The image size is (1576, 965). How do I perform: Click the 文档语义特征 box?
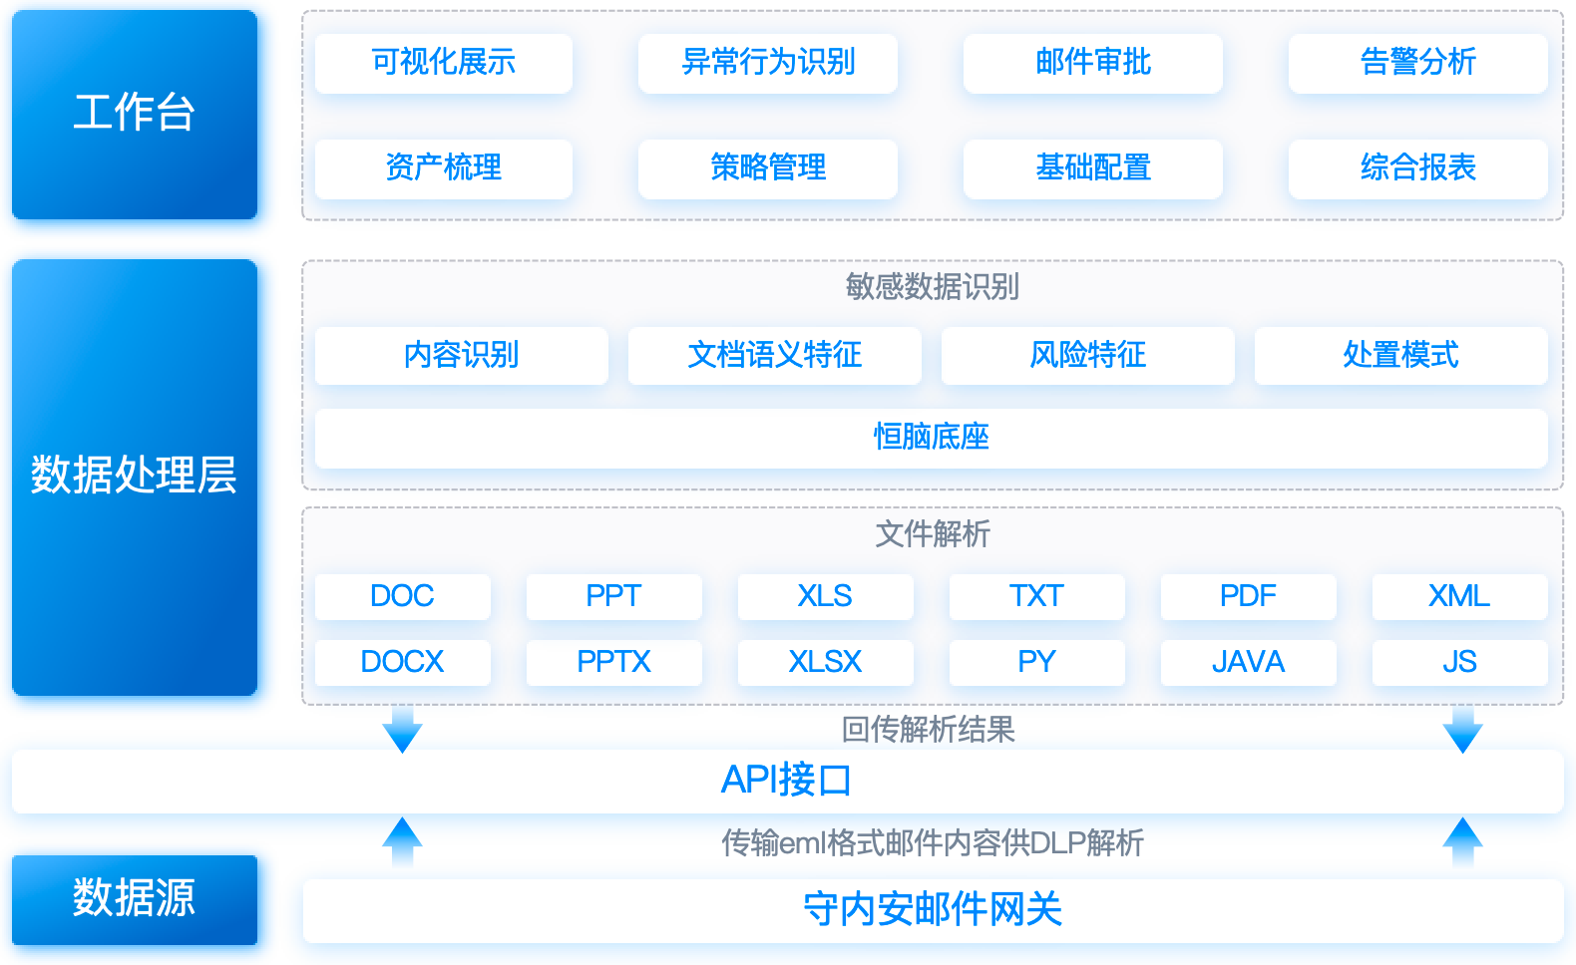[775, 356]
